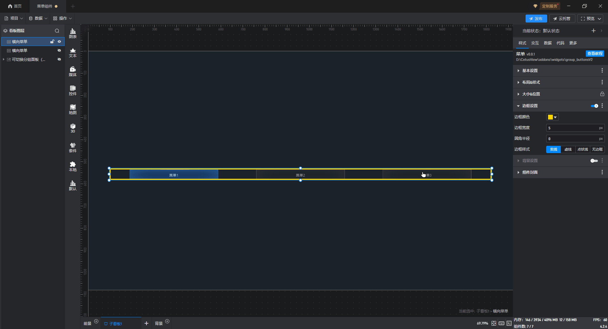Open the 边框设置 more-options menu

pos(602,106)
